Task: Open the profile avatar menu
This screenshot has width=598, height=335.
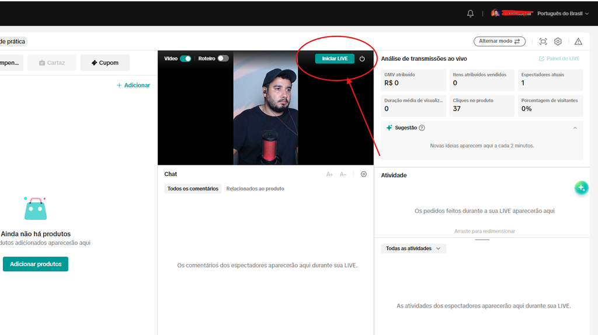Action: (x=495, y=13)
